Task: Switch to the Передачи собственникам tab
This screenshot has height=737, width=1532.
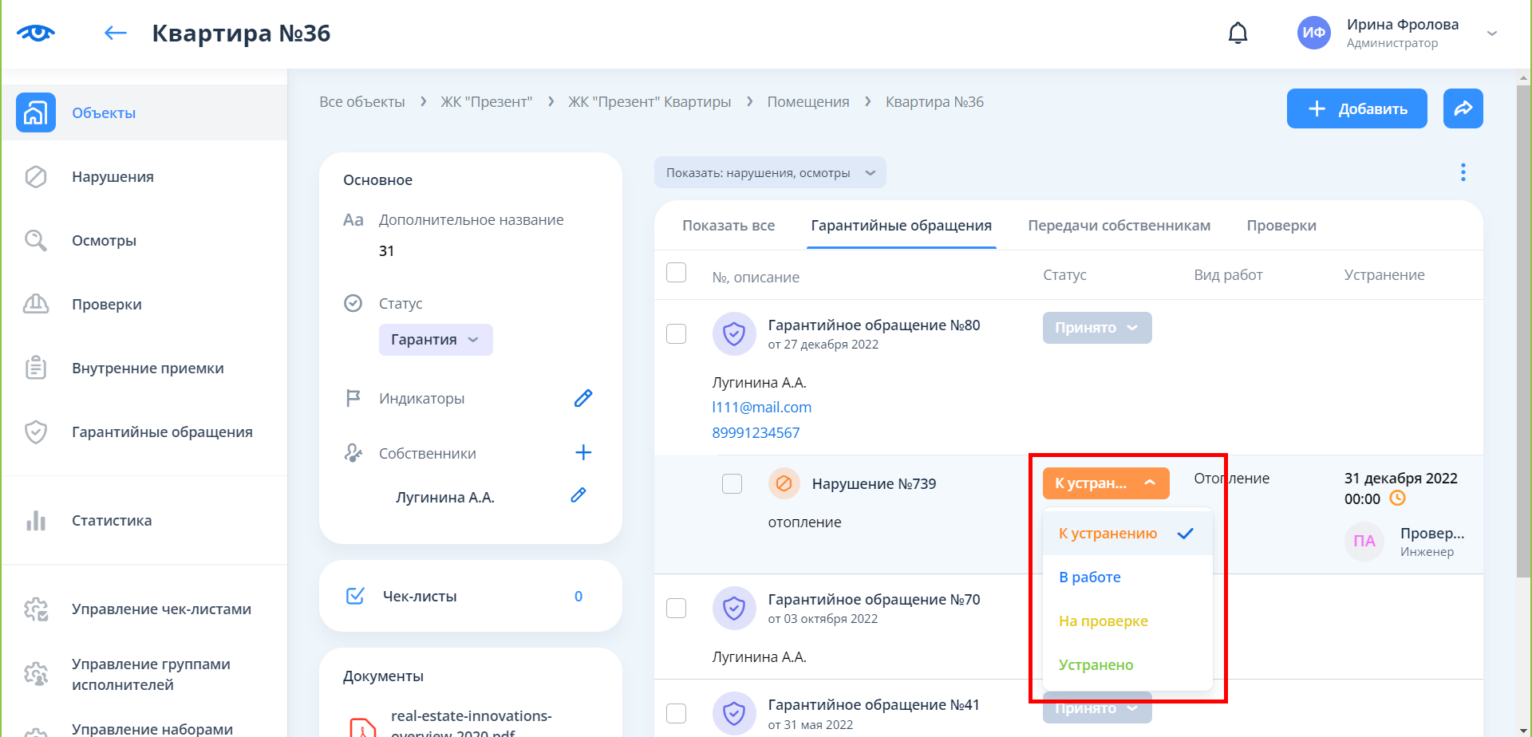Action: [x=1119, y=226]
